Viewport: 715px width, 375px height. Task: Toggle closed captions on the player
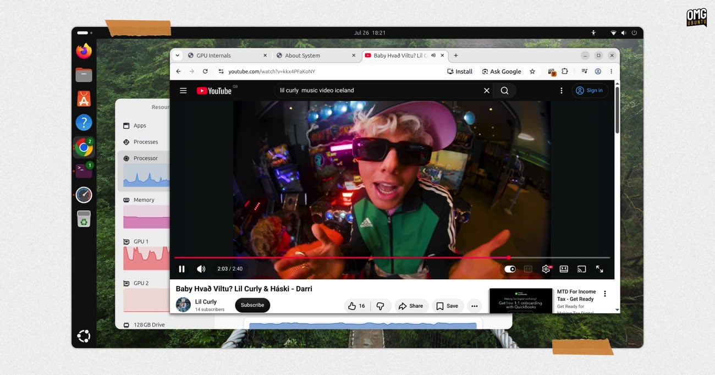[x=528, y=269]
